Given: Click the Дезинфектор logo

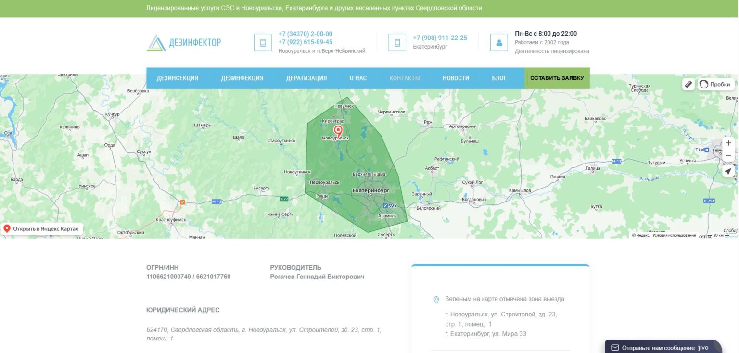Looking at the screenshot, I should 184,43.
